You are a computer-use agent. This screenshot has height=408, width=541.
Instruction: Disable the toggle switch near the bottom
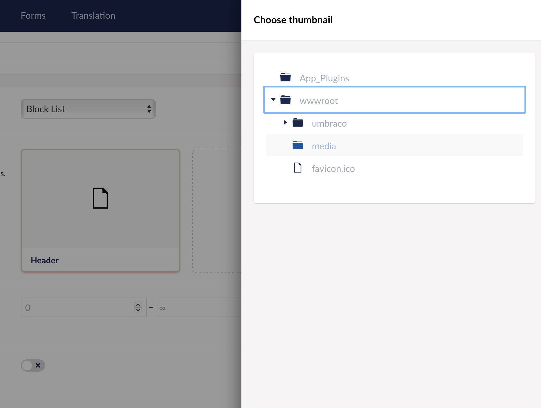[28, 365]
